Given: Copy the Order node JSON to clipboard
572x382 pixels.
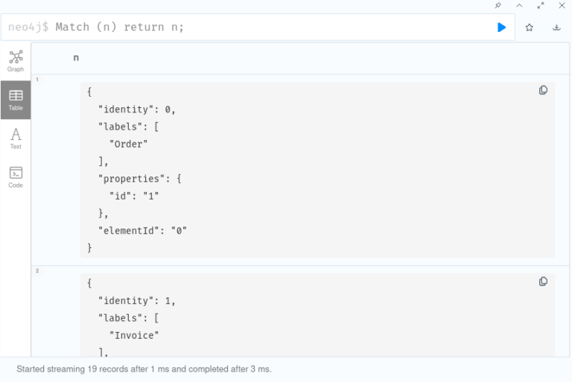Looking at the screenshot, I should pos(543,90).
